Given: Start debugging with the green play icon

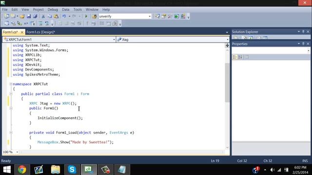Looking at the screenshot, I should pyautogui.click(x=86, y=16).
